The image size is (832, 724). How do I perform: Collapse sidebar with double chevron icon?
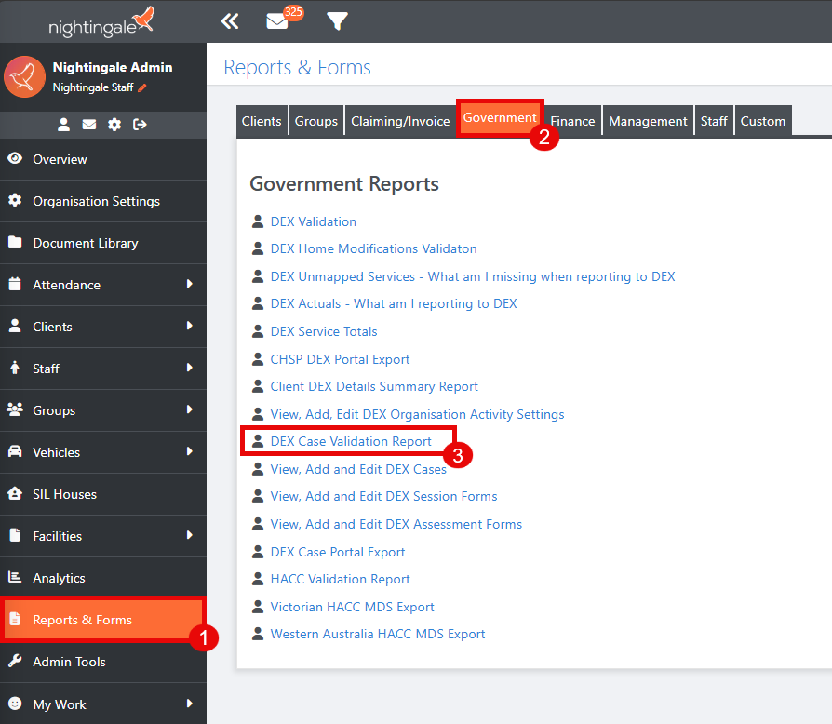230,21
